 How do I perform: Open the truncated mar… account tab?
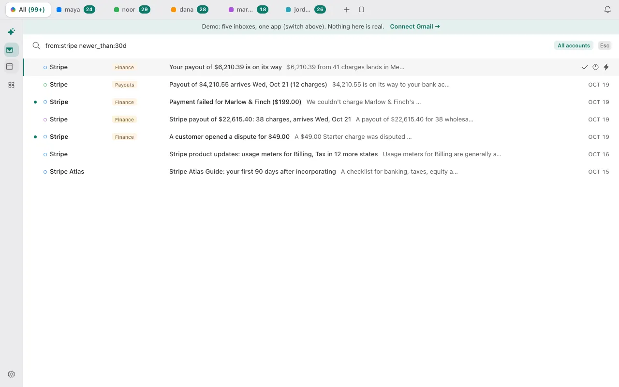tap(248, 10)
